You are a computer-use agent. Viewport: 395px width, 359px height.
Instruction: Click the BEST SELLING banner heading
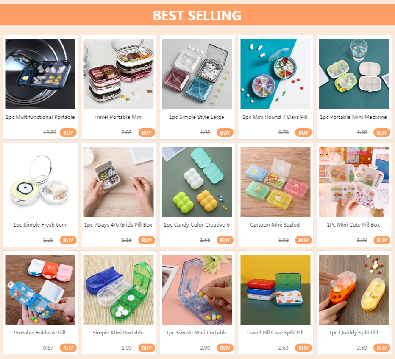click(197, 15)
